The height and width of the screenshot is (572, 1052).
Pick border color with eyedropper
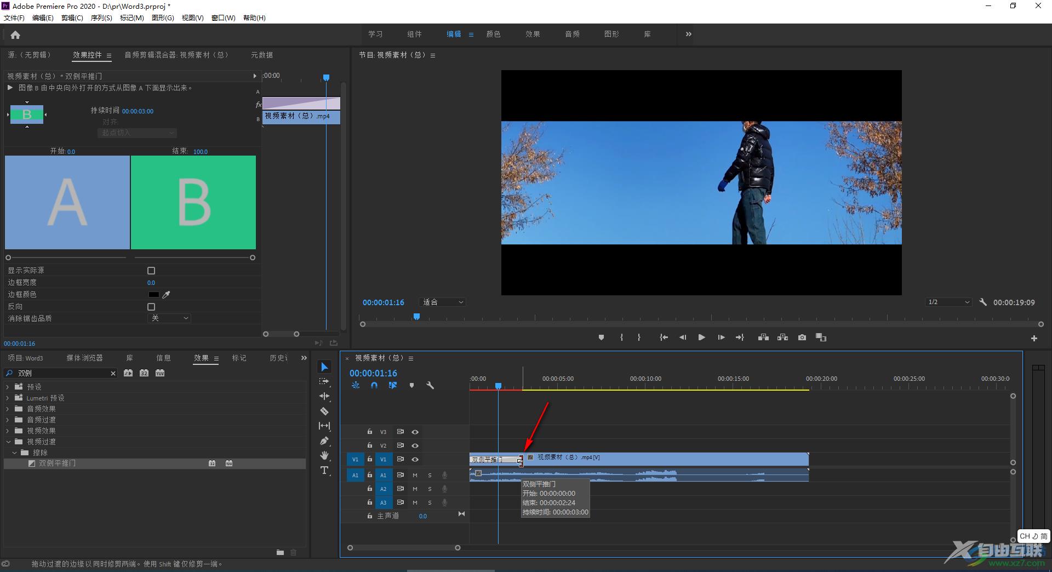[167, 295]
